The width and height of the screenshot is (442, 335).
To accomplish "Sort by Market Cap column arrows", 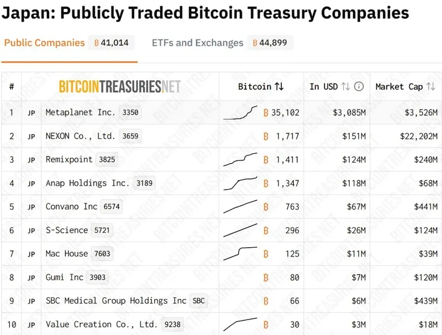I will pyautogui.click(x=431, y=86).
